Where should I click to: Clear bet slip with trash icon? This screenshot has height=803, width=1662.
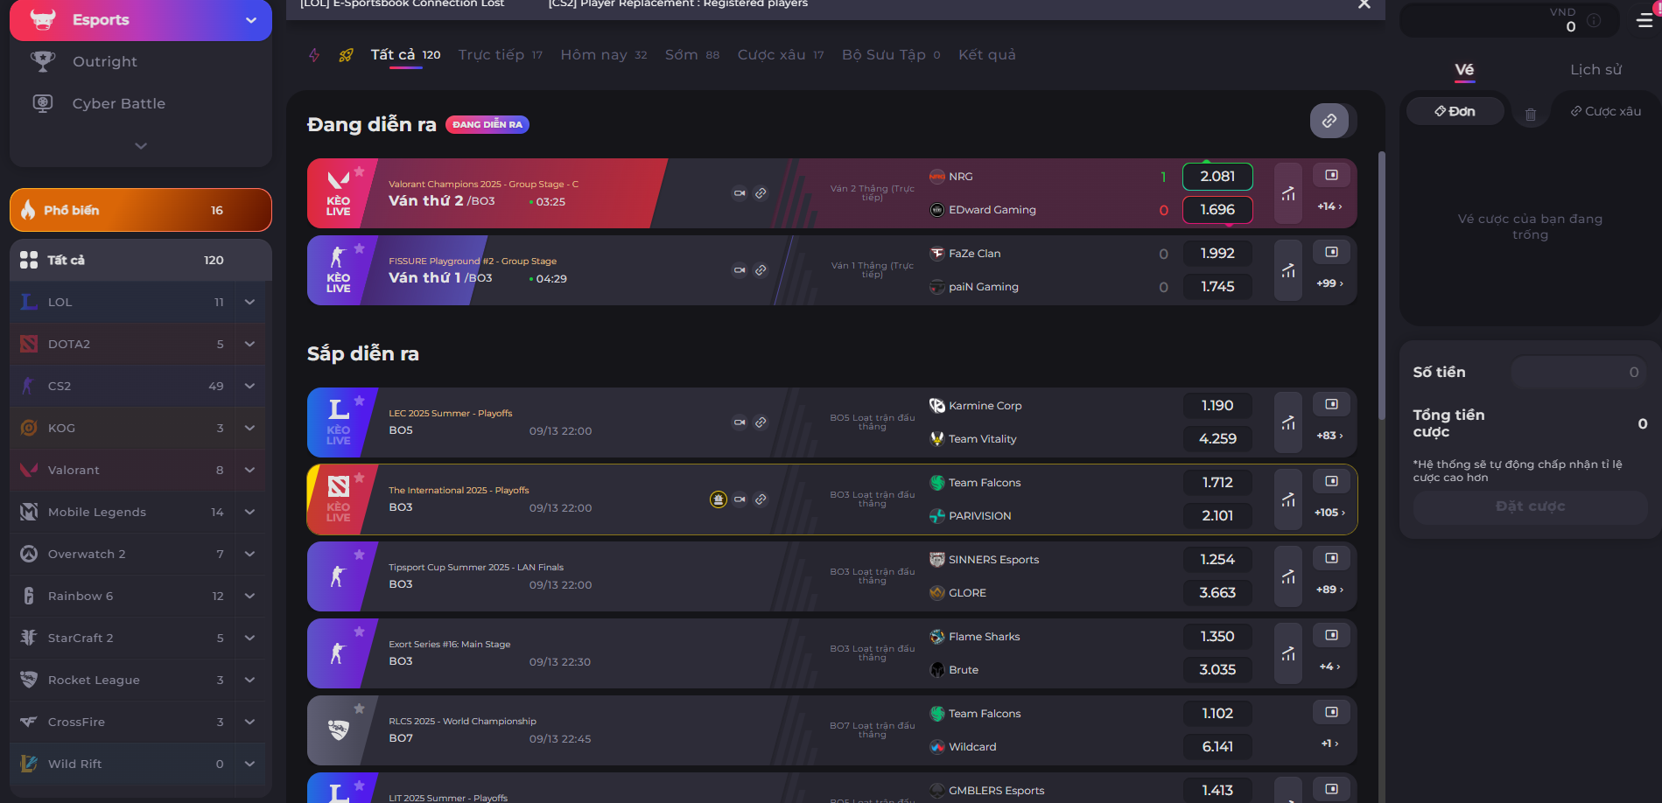(1531, 115)
